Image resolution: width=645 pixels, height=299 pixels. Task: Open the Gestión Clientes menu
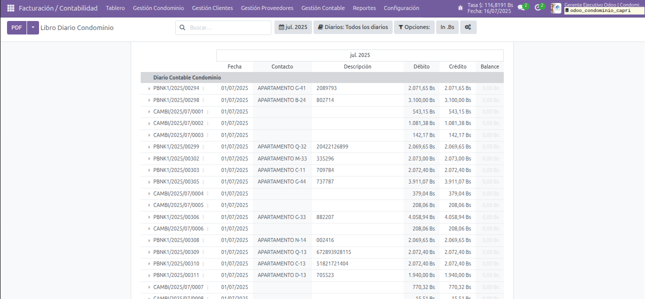coord(212,8)
